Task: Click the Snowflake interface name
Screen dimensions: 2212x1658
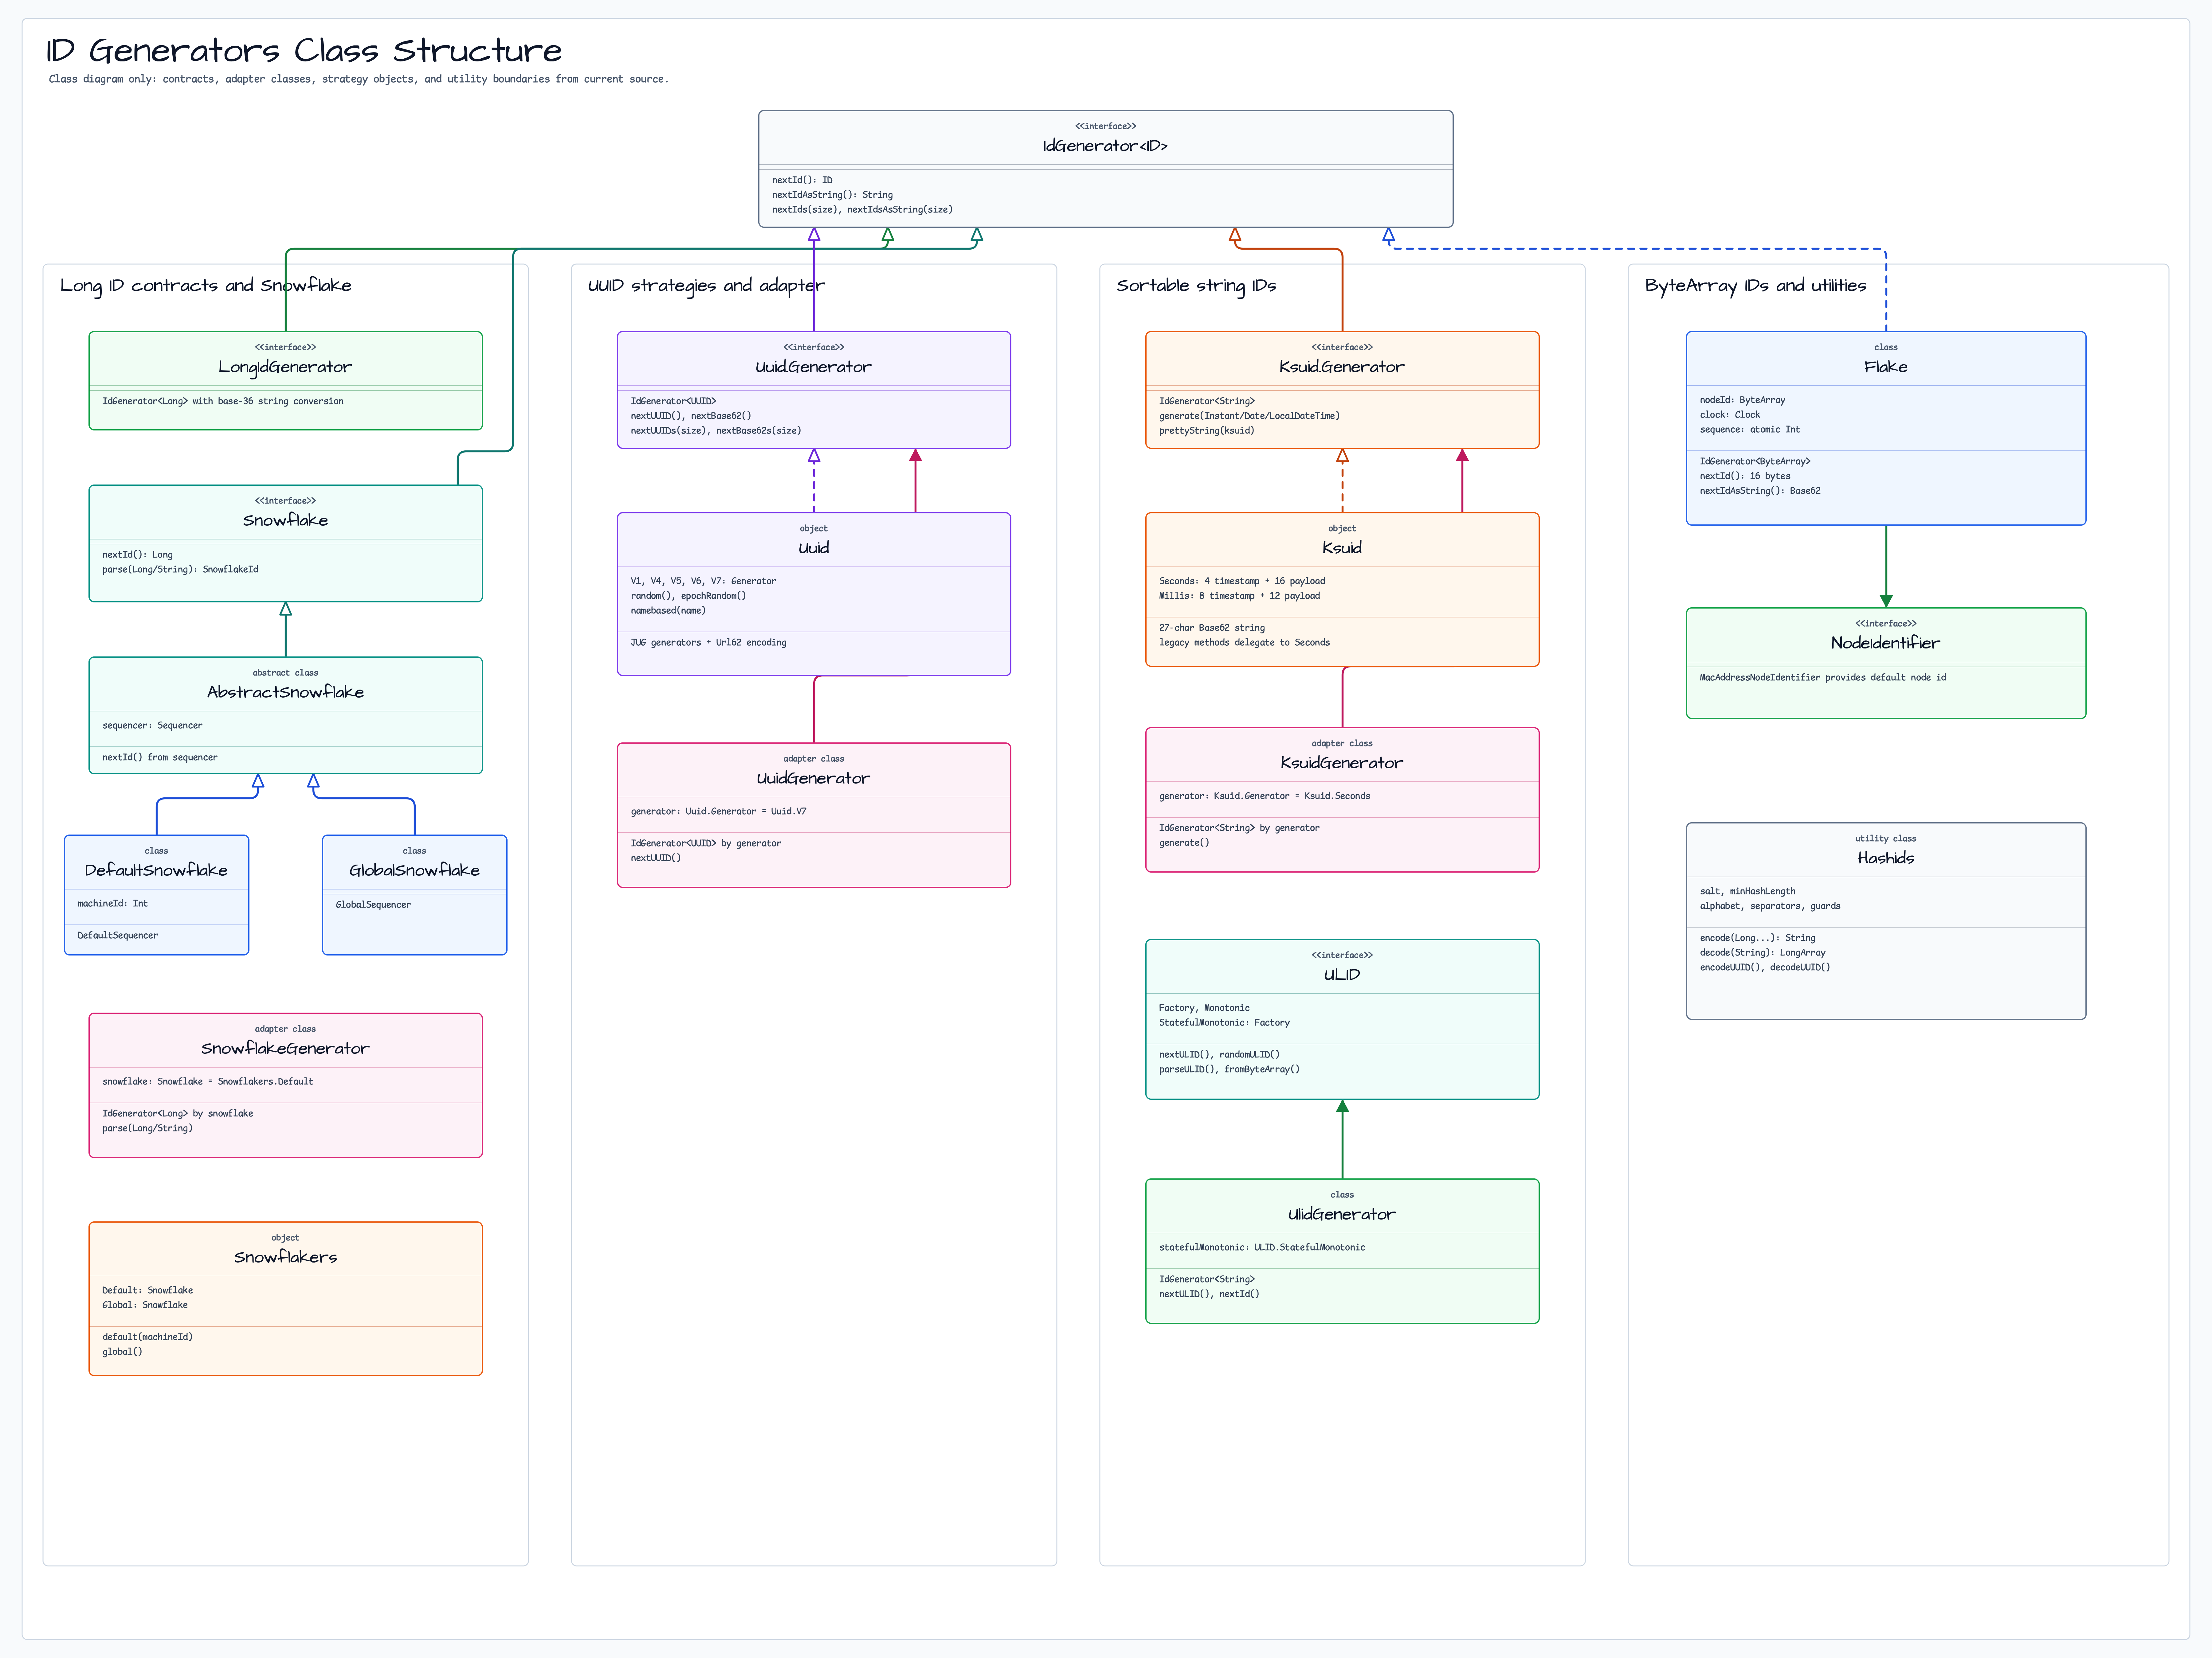Action: (285, 521)
